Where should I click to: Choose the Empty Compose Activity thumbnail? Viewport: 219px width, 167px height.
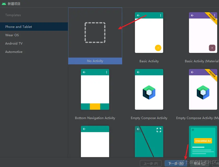coord(149,89)
